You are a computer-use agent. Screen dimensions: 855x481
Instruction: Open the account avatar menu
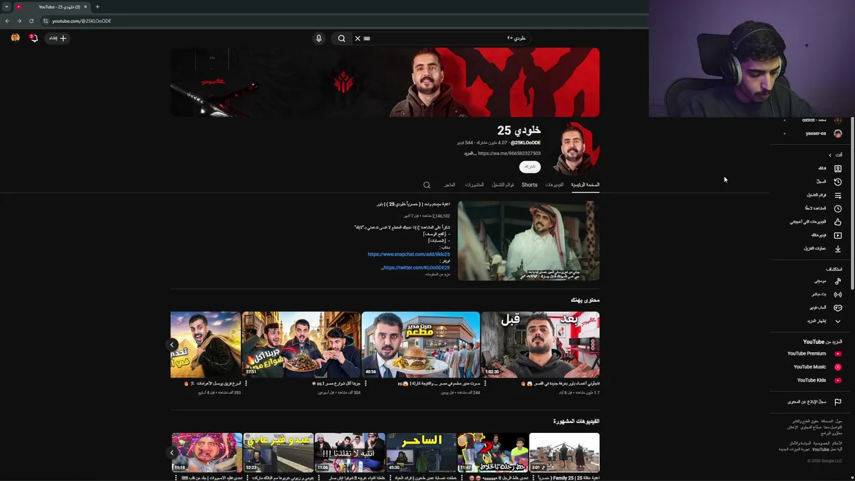pyautogui.click(x=15, y=38)
